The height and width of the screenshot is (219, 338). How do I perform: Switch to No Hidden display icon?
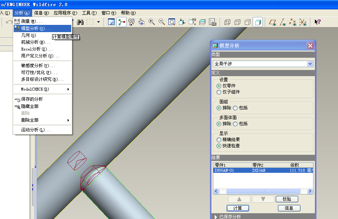click(248, 22)
